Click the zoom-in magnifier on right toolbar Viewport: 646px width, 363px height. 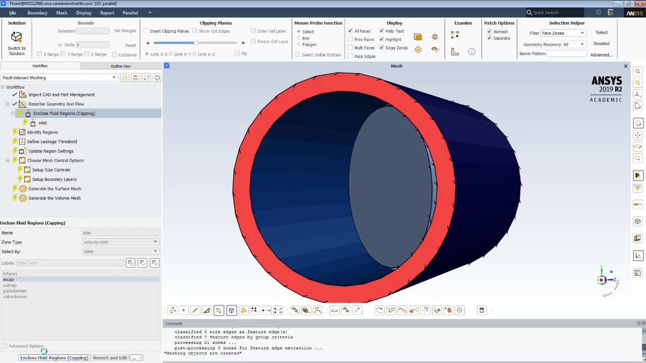(x=638, y=72)
